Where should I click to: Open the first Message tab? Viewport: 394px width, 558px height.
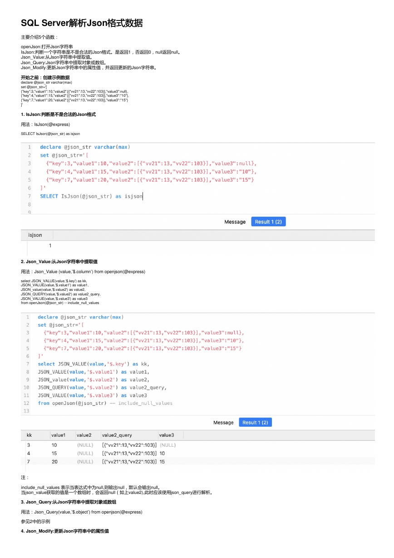[x=235, y=222]
